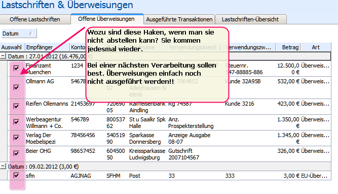The image size is (338, 194).
Task: Click the Art column header
Action: 316,47
